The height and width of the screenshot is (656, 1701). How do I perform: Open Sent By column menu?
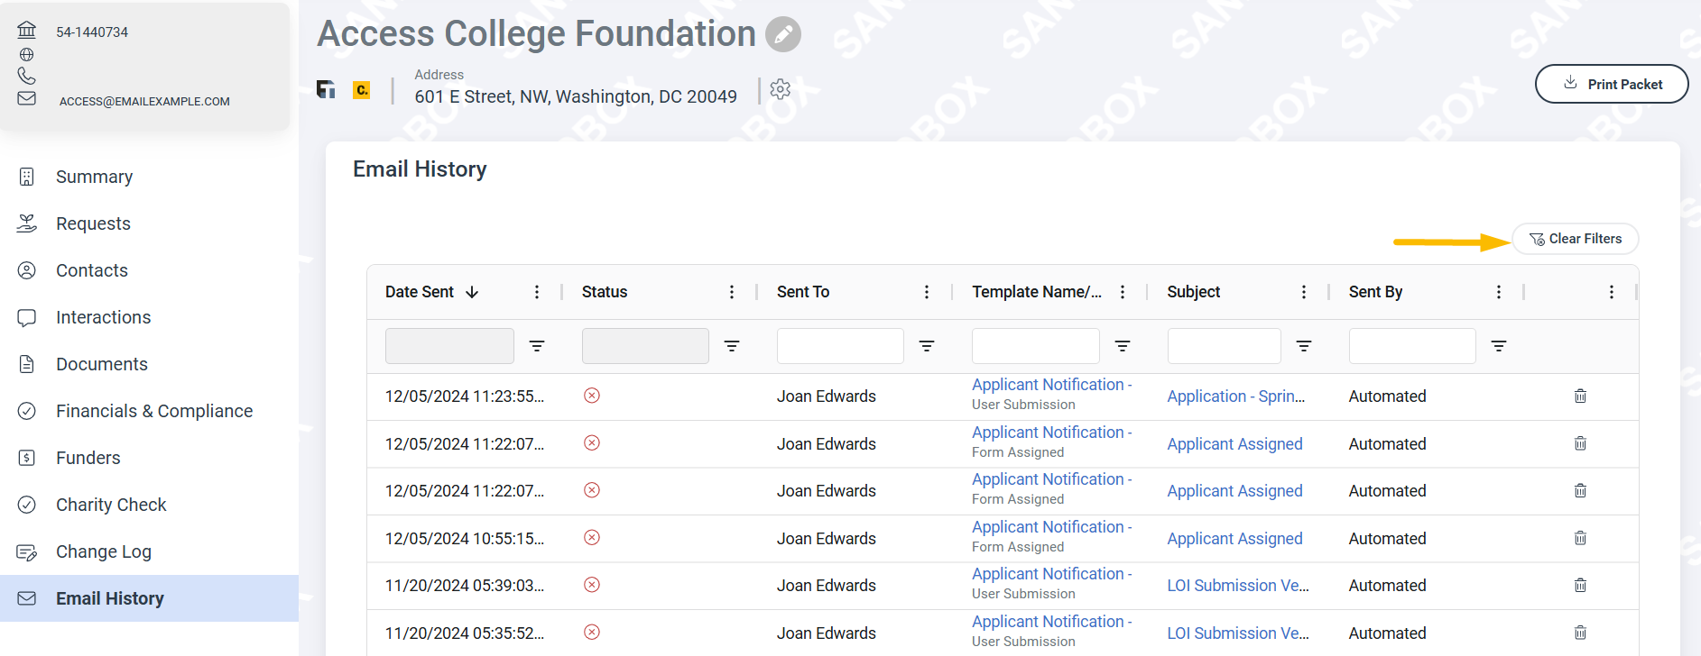(x=1499, y=292)
